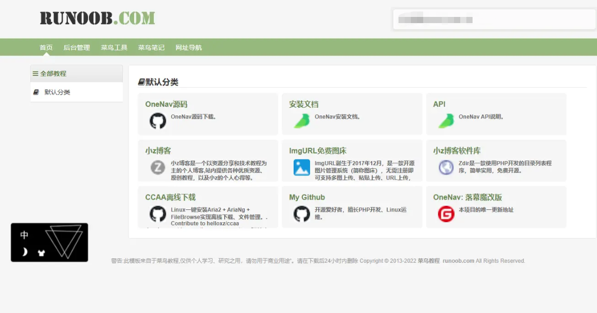Click the globe icon of 小z博客软件库
Image resolution: width=597 pixels, height=313 pixels.
tap(446, 167)
